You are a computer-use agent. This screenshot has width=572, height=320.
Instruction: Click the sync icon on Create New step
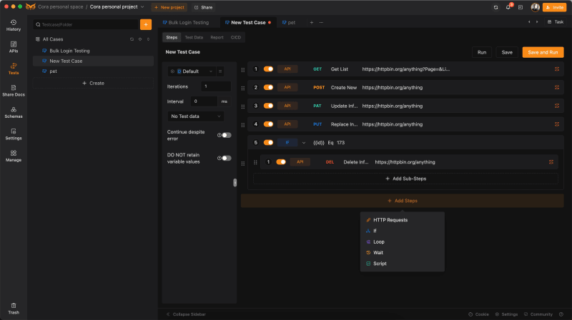pos(557,87)
